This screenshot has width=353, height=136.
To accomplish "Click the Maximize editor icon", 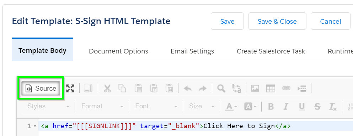I will 70,89.
